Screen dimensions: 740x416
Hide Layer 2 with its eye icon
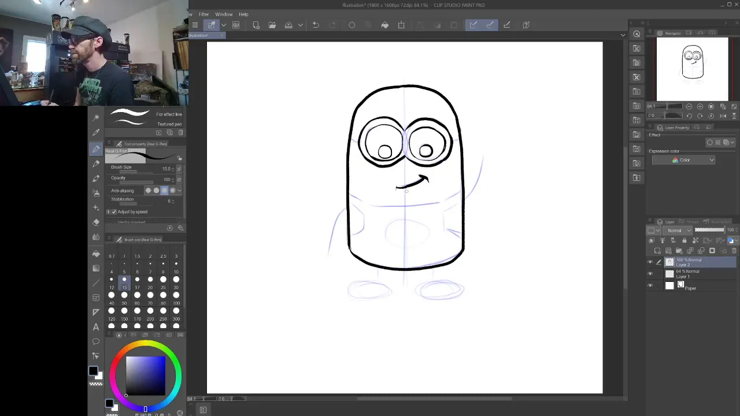[650, 262]
